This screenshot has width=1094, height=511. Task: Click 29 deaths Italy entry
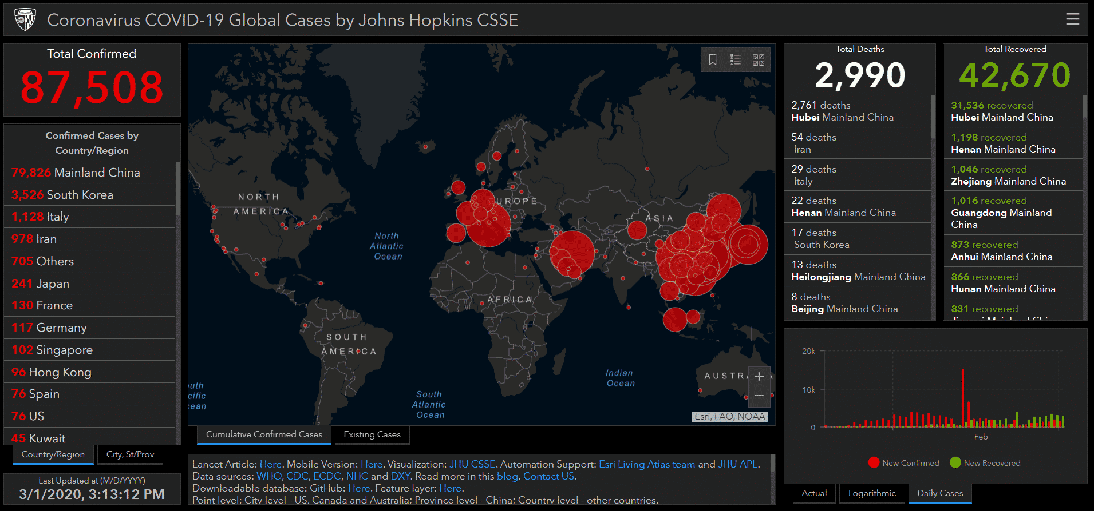click(858, 175)
